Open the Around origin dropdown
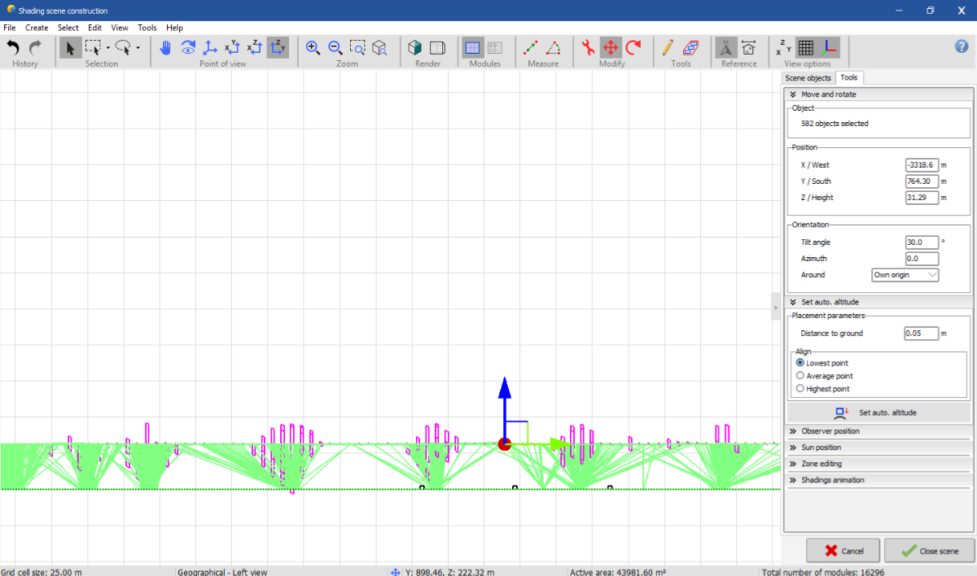Viewport: 977px width, 576px height. pos(905,275)
